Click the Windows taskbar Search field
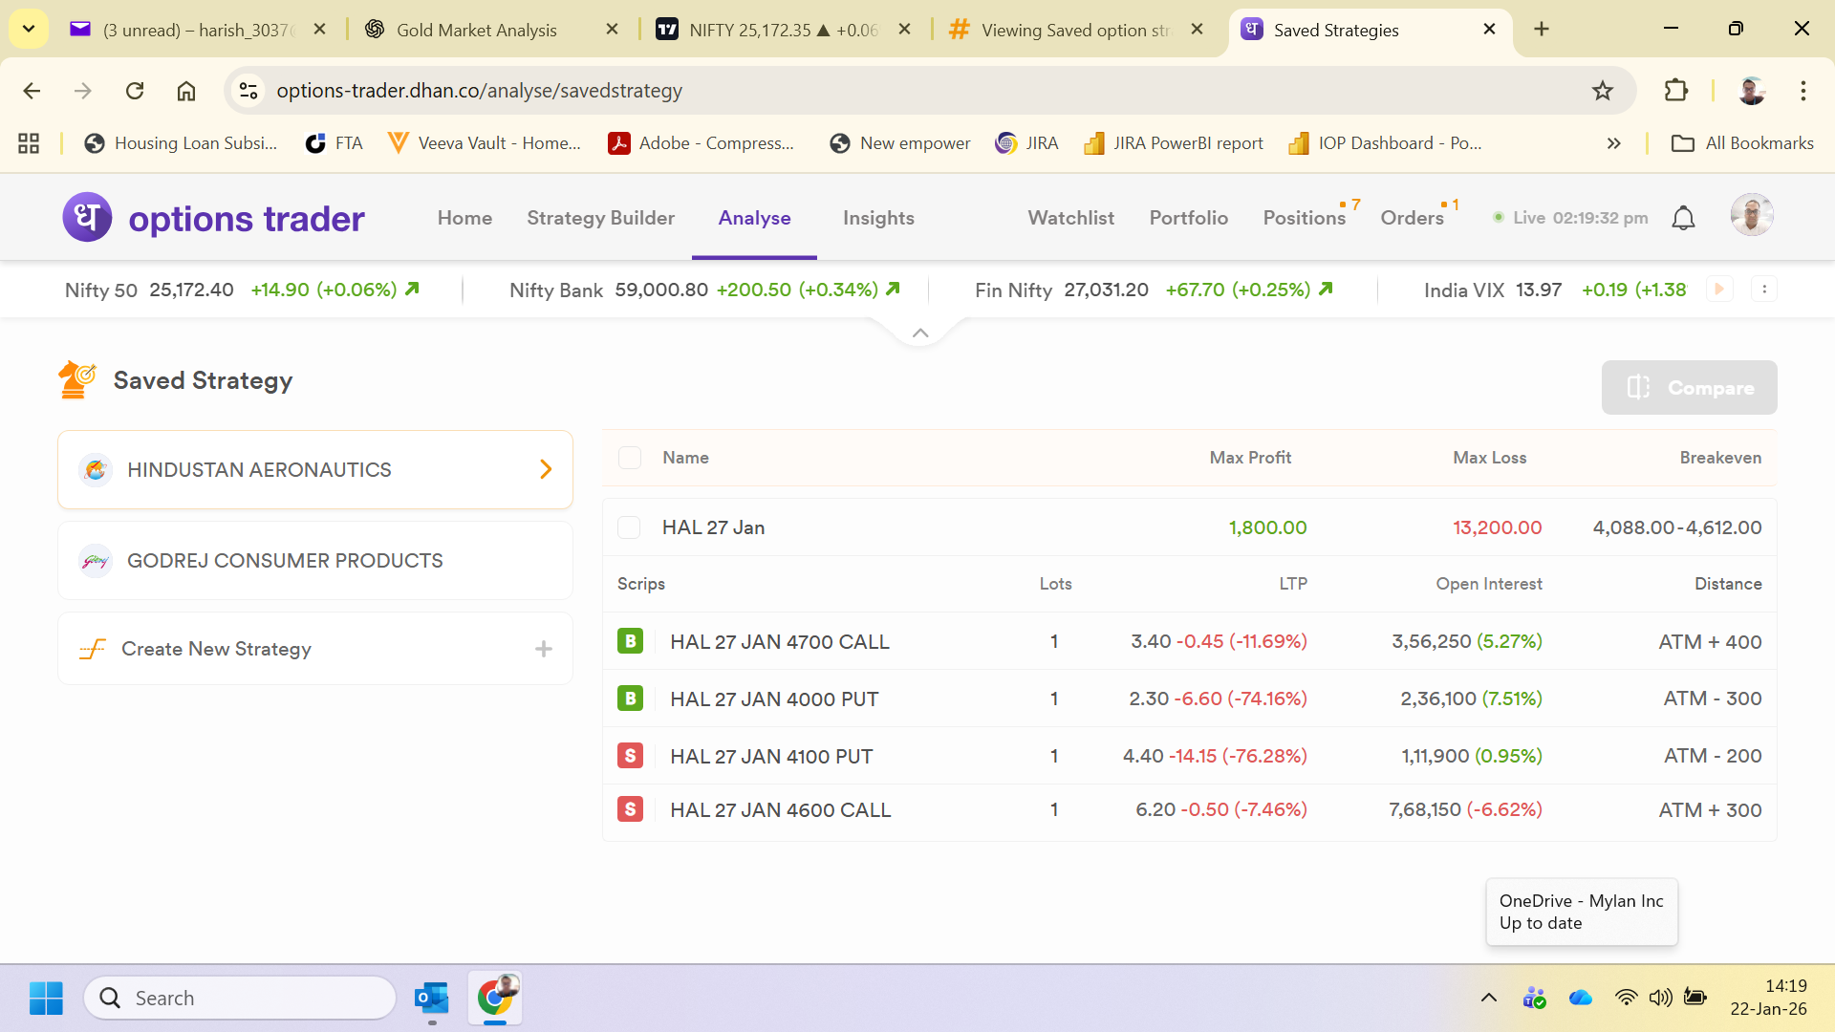This screenshot has width=1835, height=1032. (x=241, y=998)
